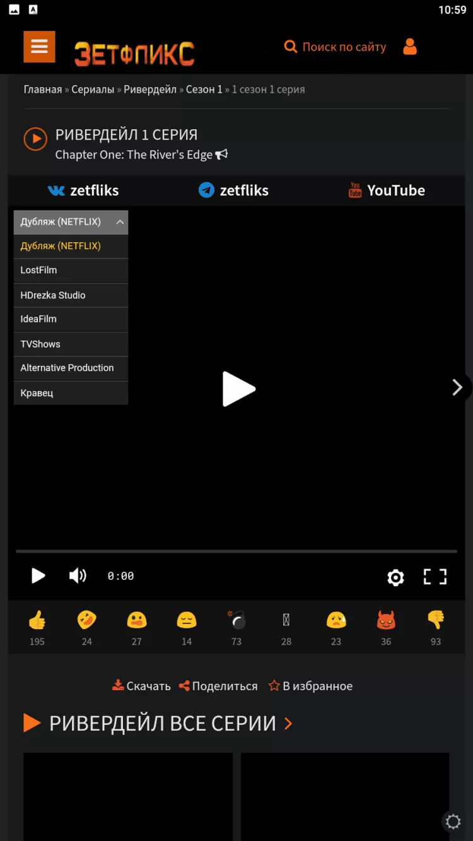Go to the Сериалы breadcrumb
Image resolution: width=473 pixels, height=841 pixels.
pyautogui.click(x=93, y=90)
